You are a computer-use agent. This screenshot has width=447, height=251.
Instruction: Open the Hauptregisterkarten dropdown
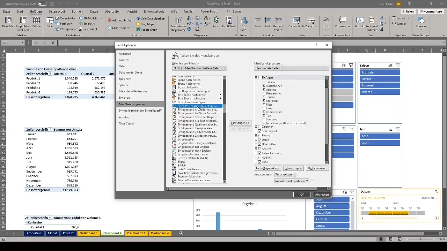coord(291,68)
